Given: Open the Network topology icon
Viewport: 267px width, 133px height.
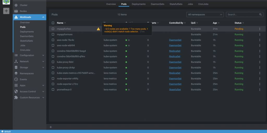Looking at the screenshot, I should point(16,61).
